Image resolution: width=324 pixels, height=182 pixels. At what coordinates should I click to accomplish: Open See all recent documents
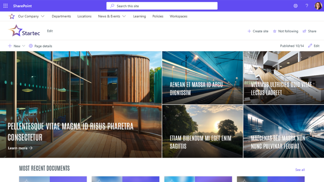pyautogui.click(x=300, y=170)
